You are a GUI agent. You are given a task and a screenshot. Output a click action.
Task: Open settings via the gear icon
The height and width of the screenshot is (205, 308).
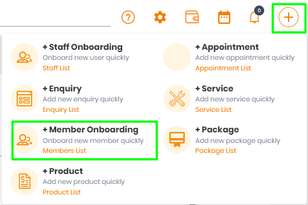coord(160,17)
